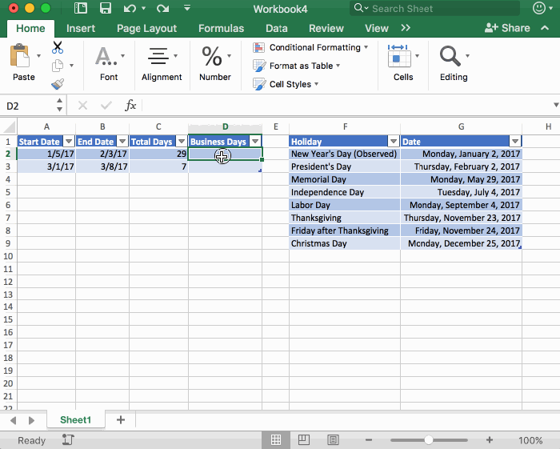Click in the Search Sheet field

434,8
